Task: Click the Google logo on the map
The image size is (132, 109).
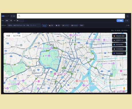Action: [x=7, y=91]
